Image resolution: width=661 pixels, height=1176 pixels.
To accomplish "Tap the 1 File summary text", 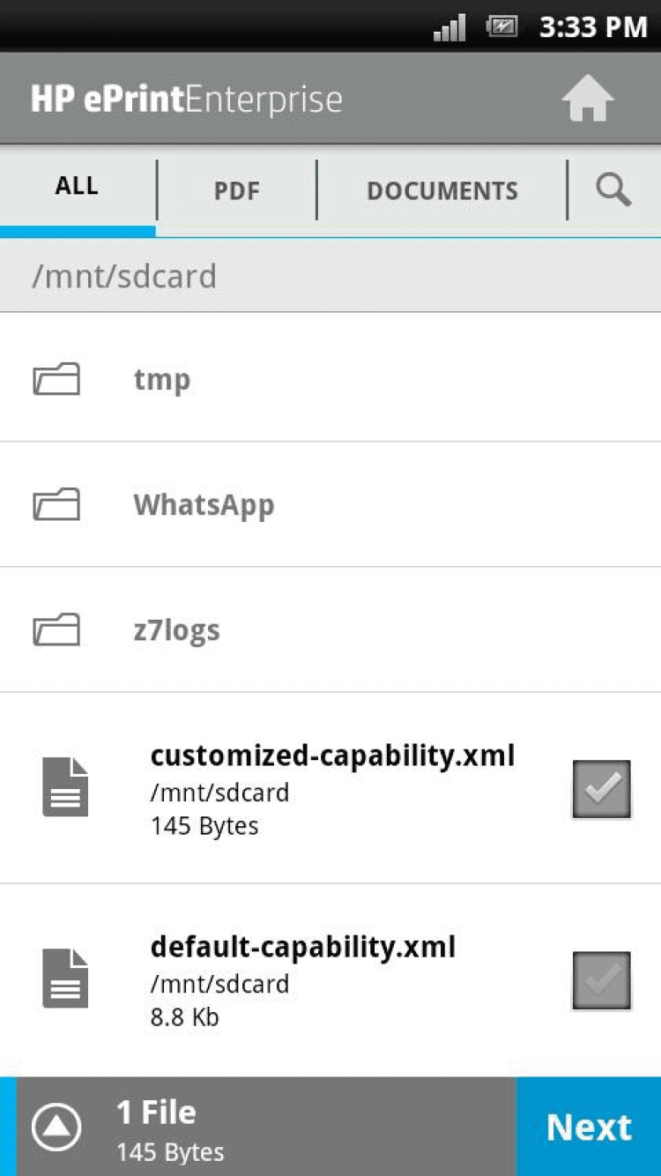I will click(x=157, y=1113).
